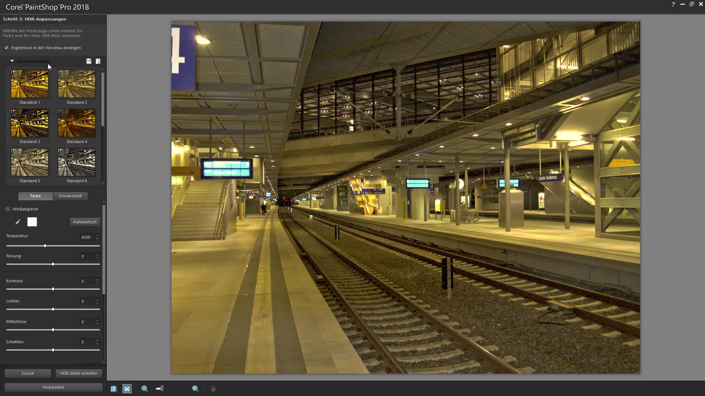
Task: Apply the Standard 2 preset
Action: [x=77, y=87]
